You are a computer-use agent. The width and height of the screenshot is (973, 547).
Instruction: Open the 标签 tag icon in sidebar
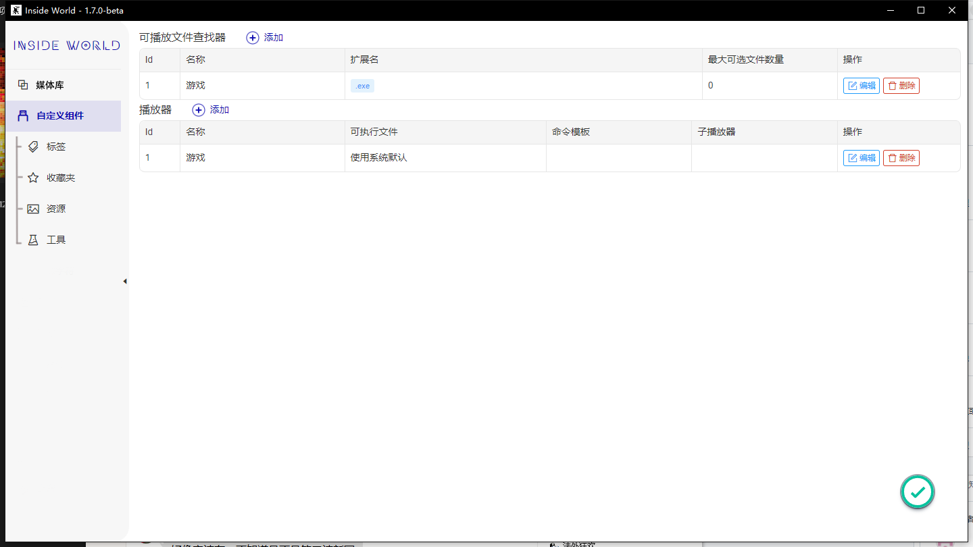point(34,146)
